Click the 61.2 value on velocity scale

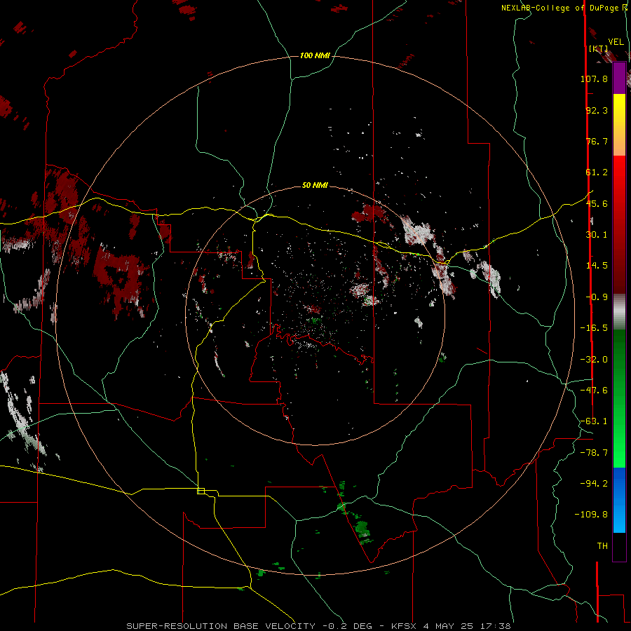[x=597, y=172]
